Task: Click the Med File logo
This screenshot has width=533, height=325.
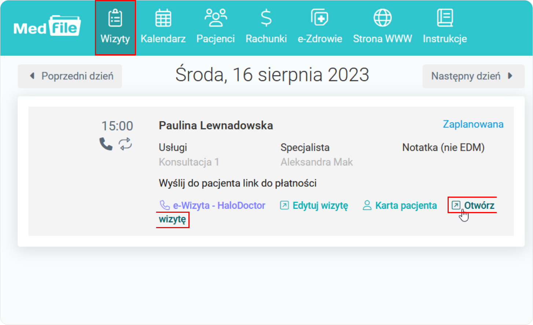Action: coord(47,26)
